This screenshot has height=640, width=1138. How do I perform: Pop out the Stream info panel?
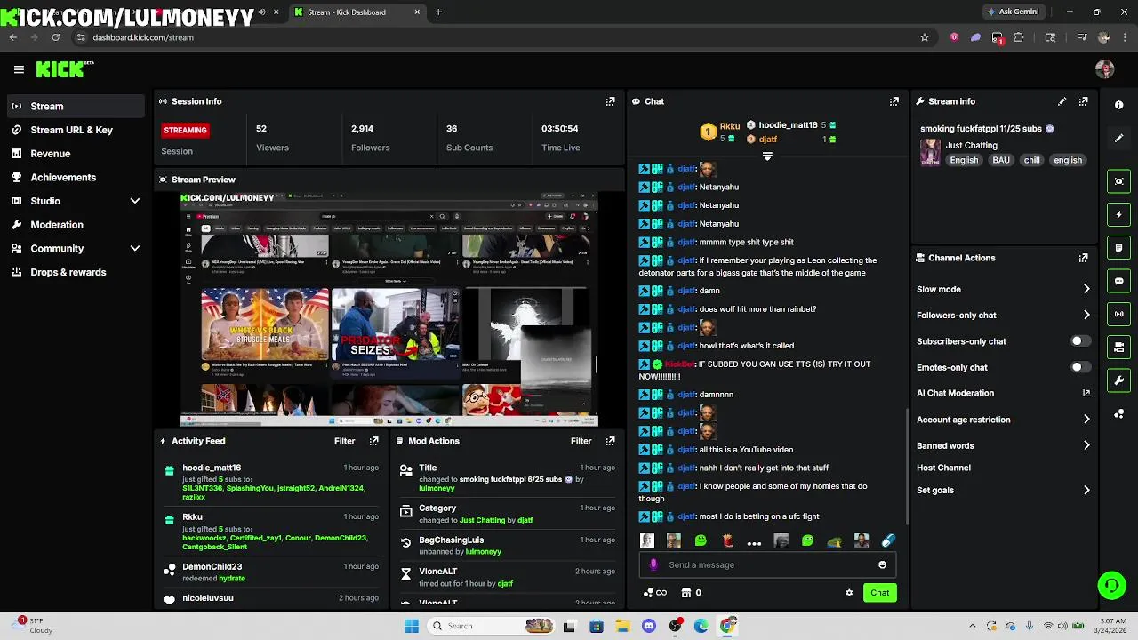(1083, 101)
